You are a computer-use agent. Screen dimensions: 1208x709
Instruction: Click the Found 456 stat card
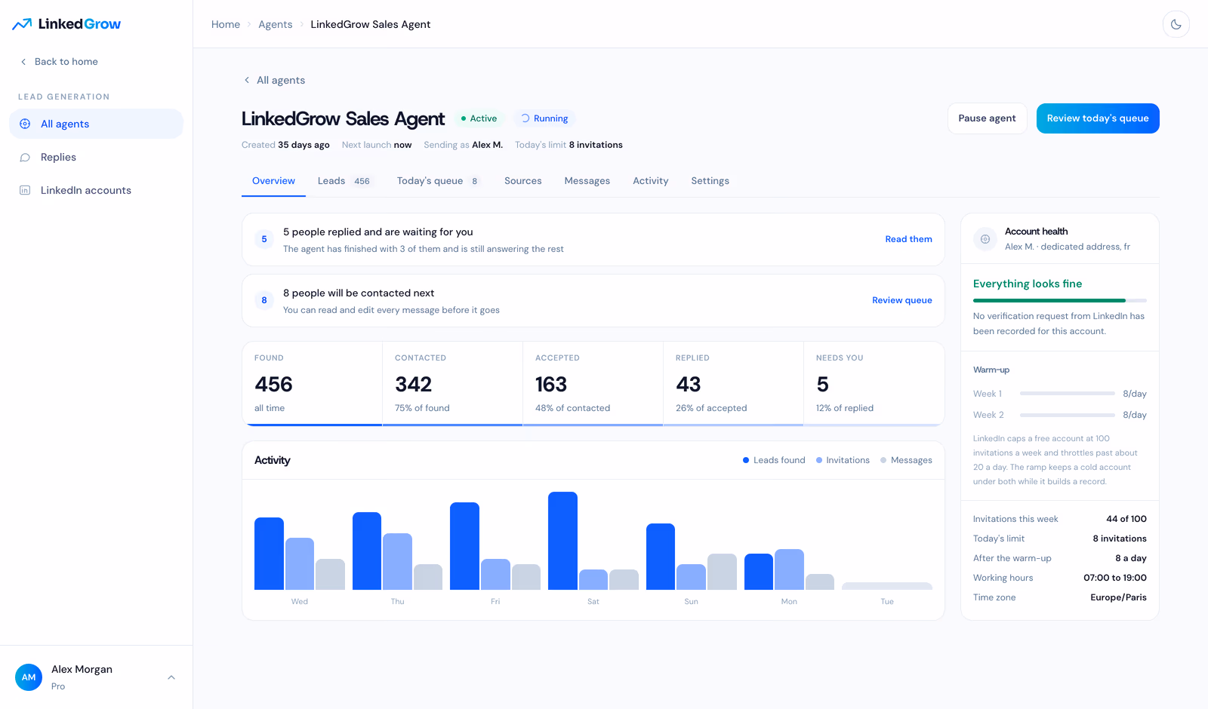(x=313, y=384)
